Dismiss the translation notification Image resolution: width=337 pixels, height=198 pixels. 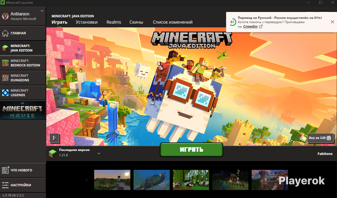pyautogui.click(x=332, y=22)
